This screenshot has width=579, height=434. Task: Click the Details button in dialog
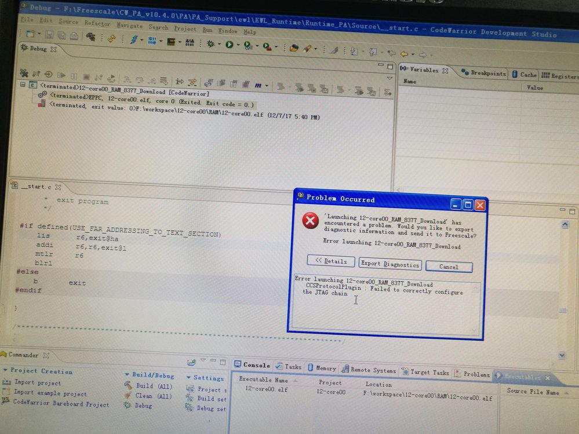coord(331,261)
